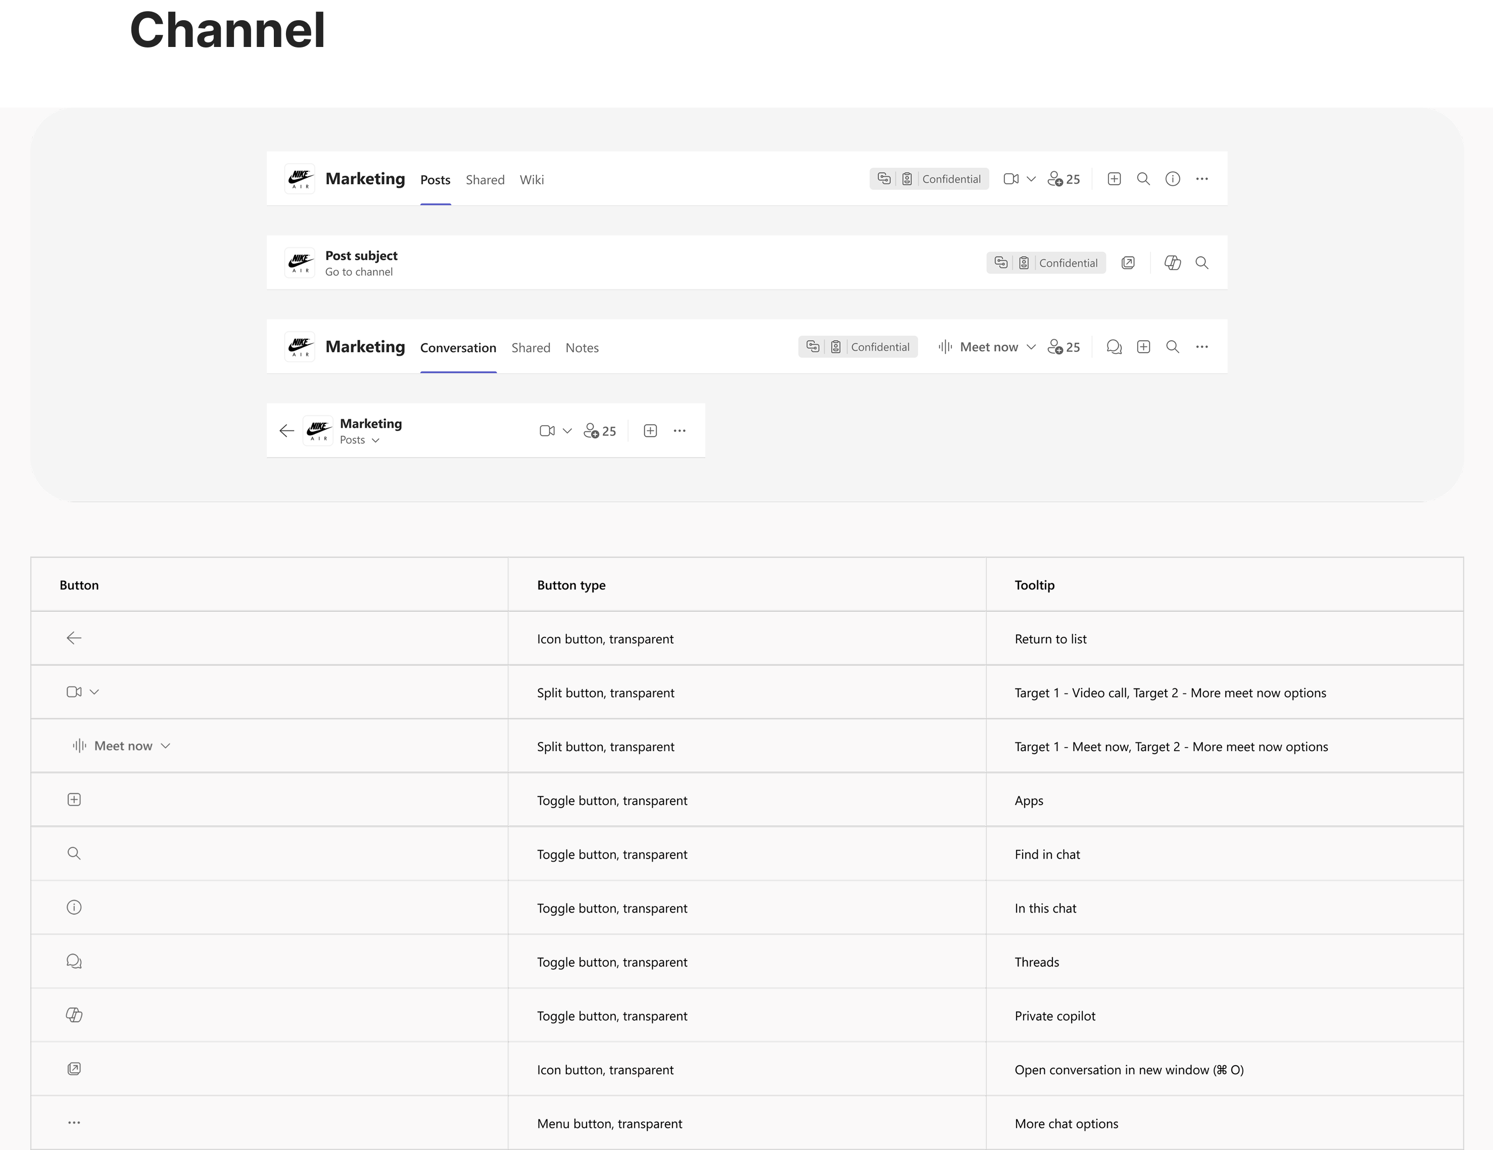
Task: Click the link icon beside Confidential in the Posts header
Action: (884, 178)
